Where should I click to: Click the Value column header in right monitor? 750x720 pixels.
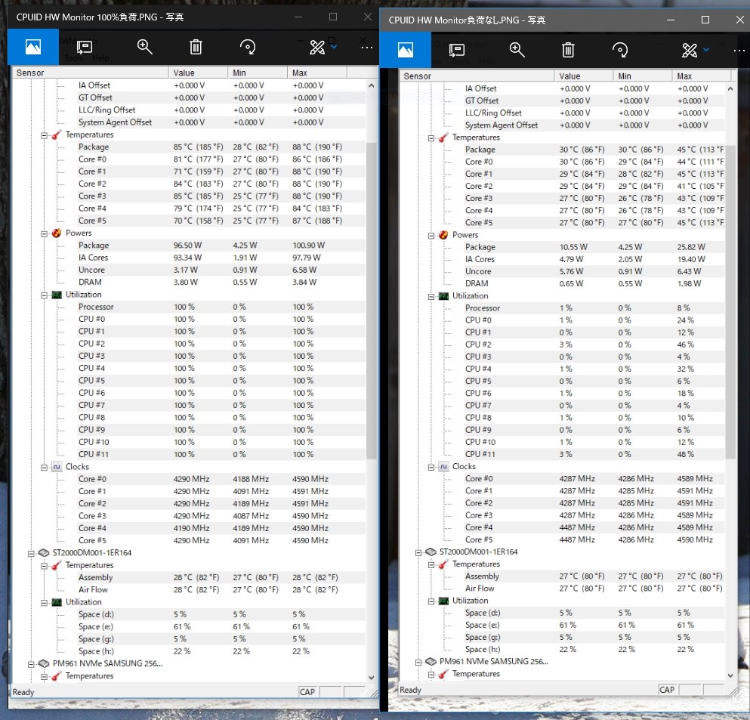(584, 76)
